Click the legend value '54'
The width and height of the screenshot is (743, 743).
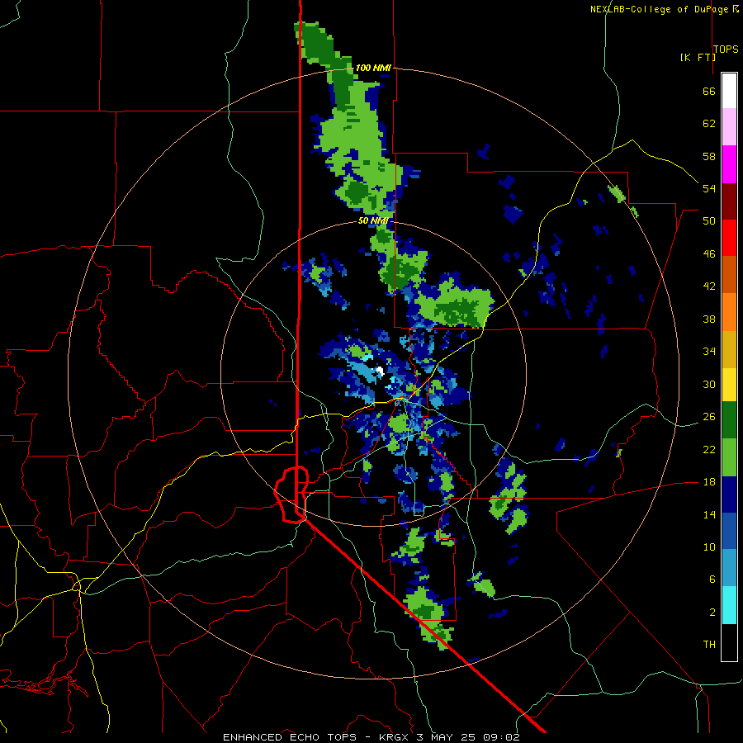(709, 188)
